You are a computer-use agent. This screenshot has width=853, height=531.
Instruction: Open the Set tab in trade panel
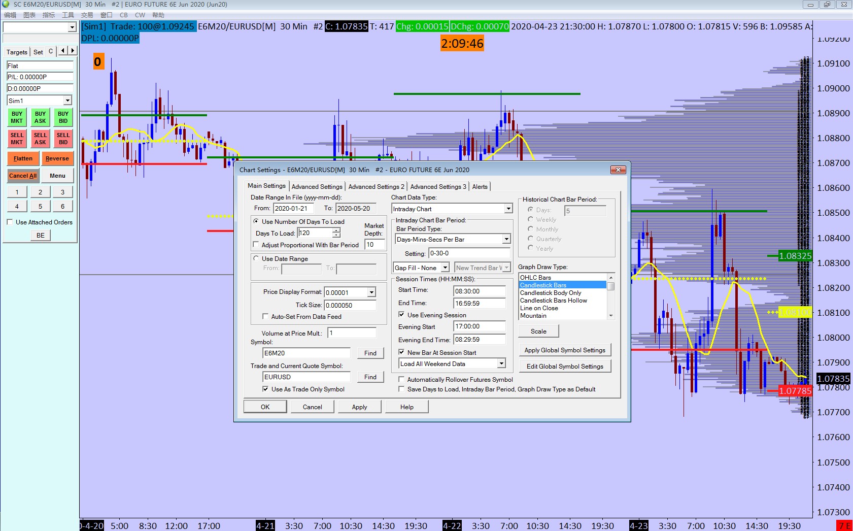coord(38,52)
